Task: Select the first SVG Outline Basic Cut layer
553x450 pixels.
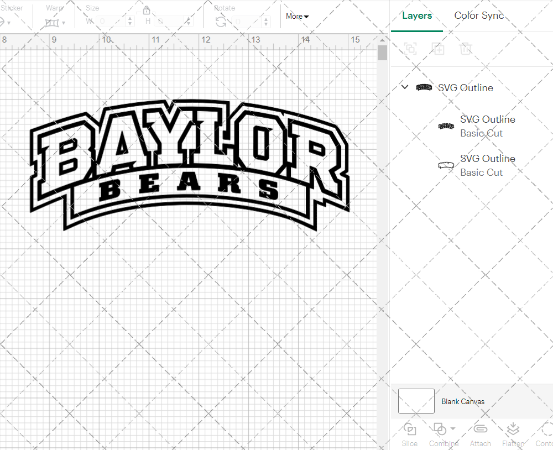Action: point(487,126)
